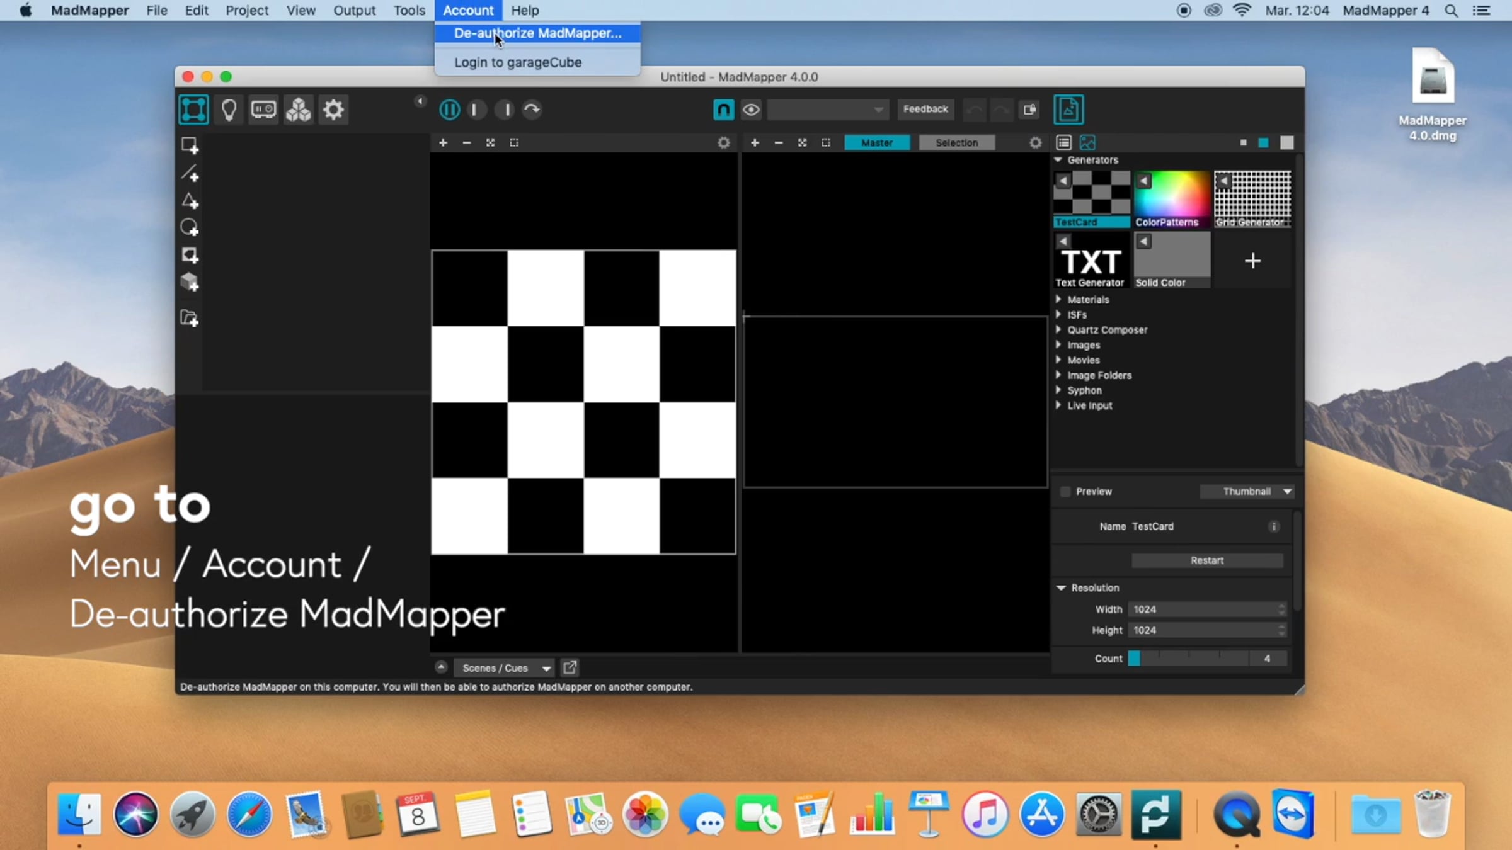Enable the Preview checkbox

point(1065,491)
